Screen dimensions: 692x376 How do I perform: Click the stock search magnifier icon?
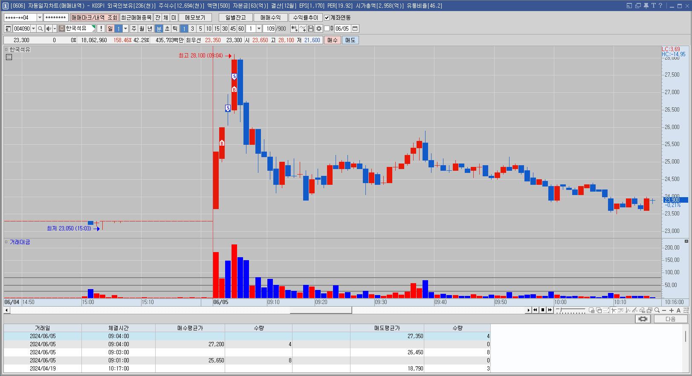pos(40,29)
